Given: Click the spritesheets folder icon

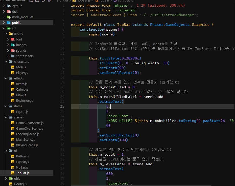Looking at the screenshot, I should (13, 56).
